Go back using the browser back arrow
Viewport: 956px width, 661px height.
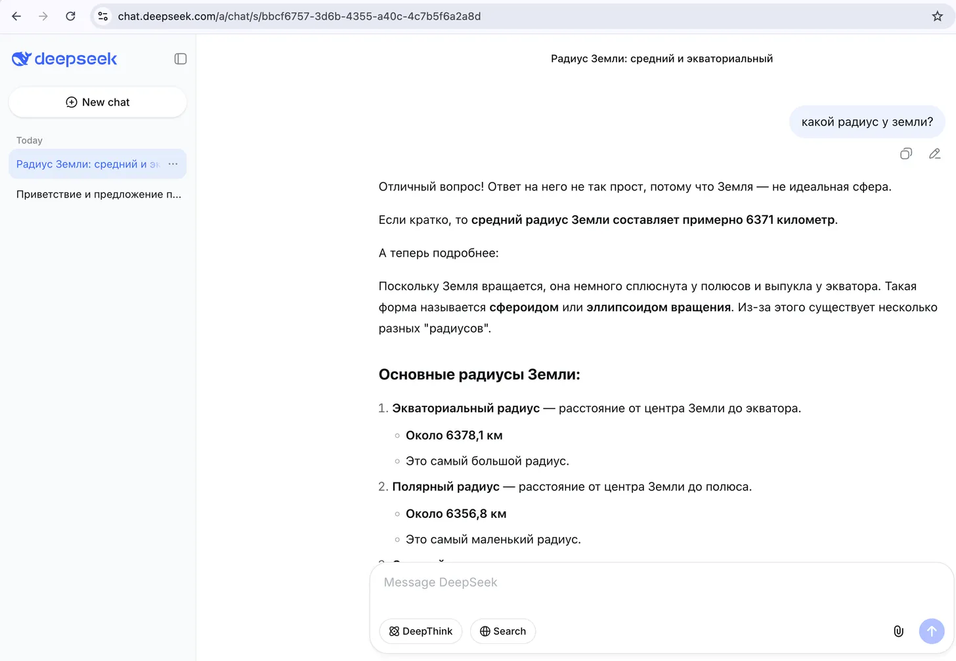(16, 16)
